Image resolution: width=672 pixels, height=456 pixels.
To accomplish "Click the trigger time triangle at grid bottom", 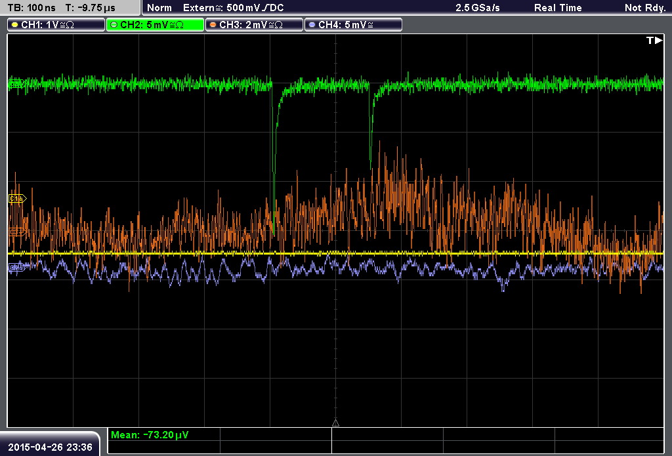I will click(x=335, y=423).
